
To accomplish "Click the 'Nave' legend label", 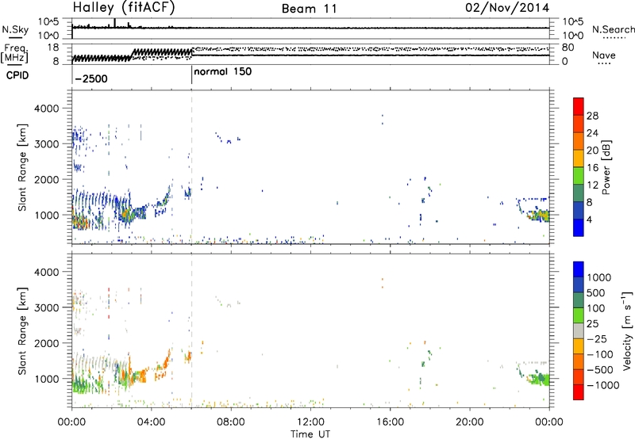I will click(x=604, y=55).
